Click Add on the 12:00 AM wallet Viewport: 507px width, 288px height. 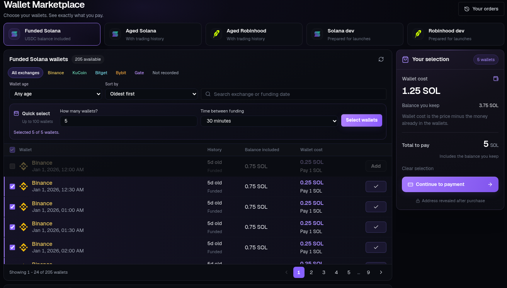click(x=376, y=166)
